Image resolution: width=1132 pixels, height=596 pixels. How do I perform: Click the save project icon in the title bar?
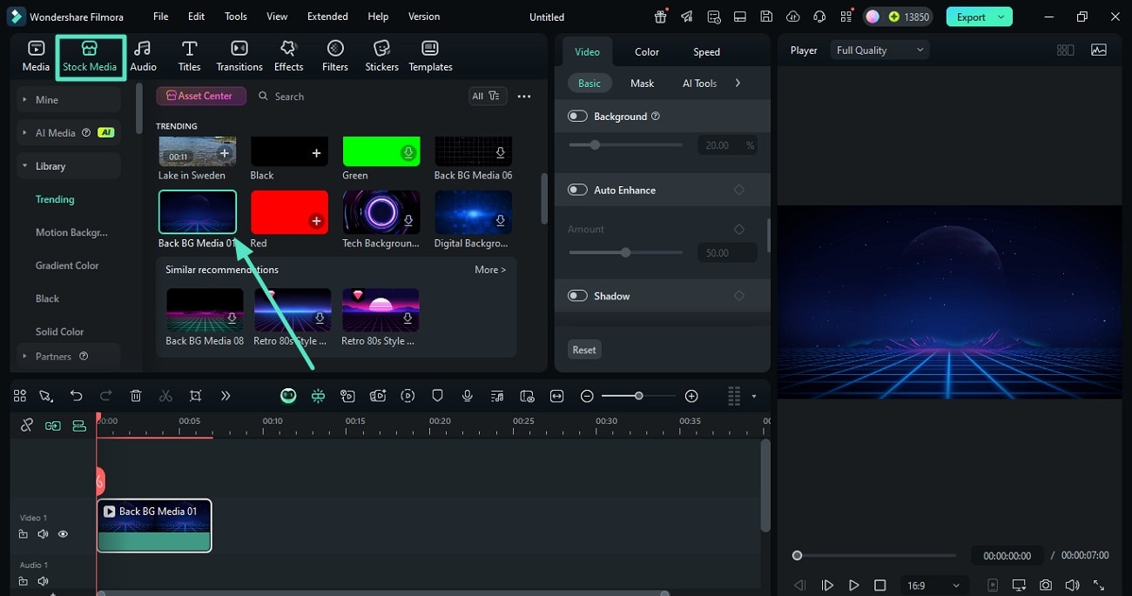click(766, 17)
